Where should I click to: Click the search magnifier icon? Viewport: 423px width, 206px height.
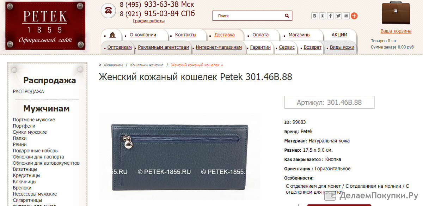pos(287,16)
